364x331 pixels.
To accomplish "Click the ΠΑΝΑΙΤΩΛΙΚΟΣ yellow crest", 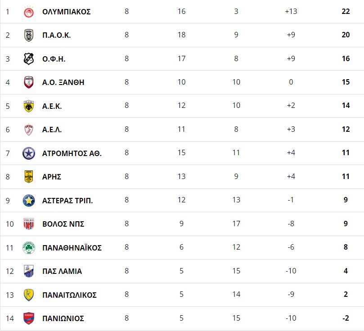I will (x=29, y=295).
